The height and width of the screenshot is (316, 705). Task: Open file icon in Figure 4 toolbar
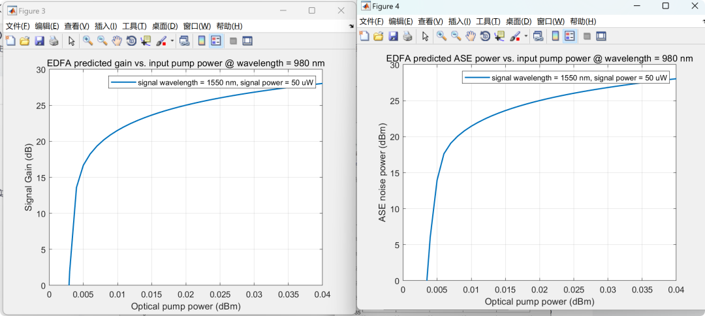coord(379,36)
